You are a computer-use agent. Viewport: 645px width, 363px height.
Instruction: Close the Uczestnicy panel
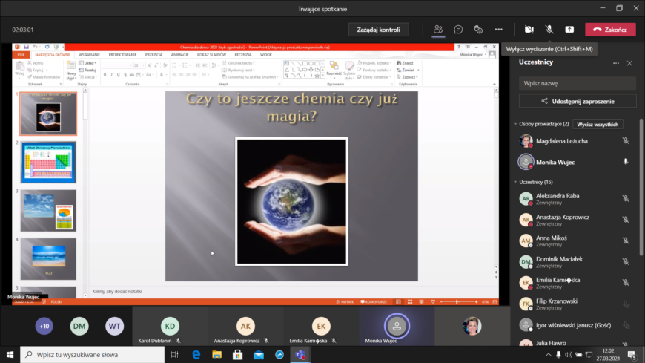[x=629, y=63]
